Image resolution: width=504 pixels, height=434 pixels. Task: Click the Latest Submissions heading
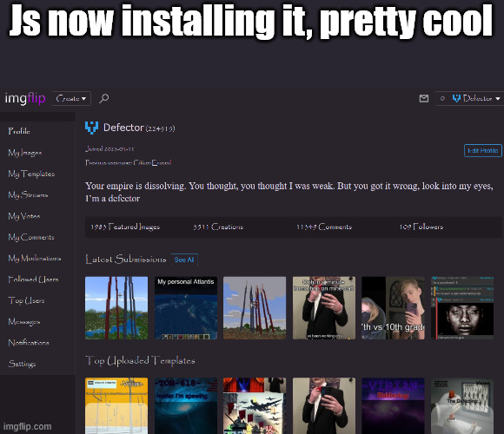coord(126,259)
